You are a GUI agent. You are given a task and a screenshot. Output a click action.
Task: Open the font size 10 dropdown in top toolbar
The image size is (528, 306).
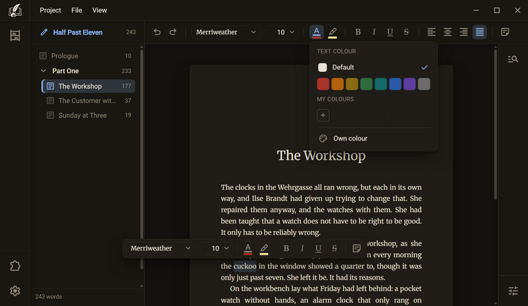click(x=282, y=32)
